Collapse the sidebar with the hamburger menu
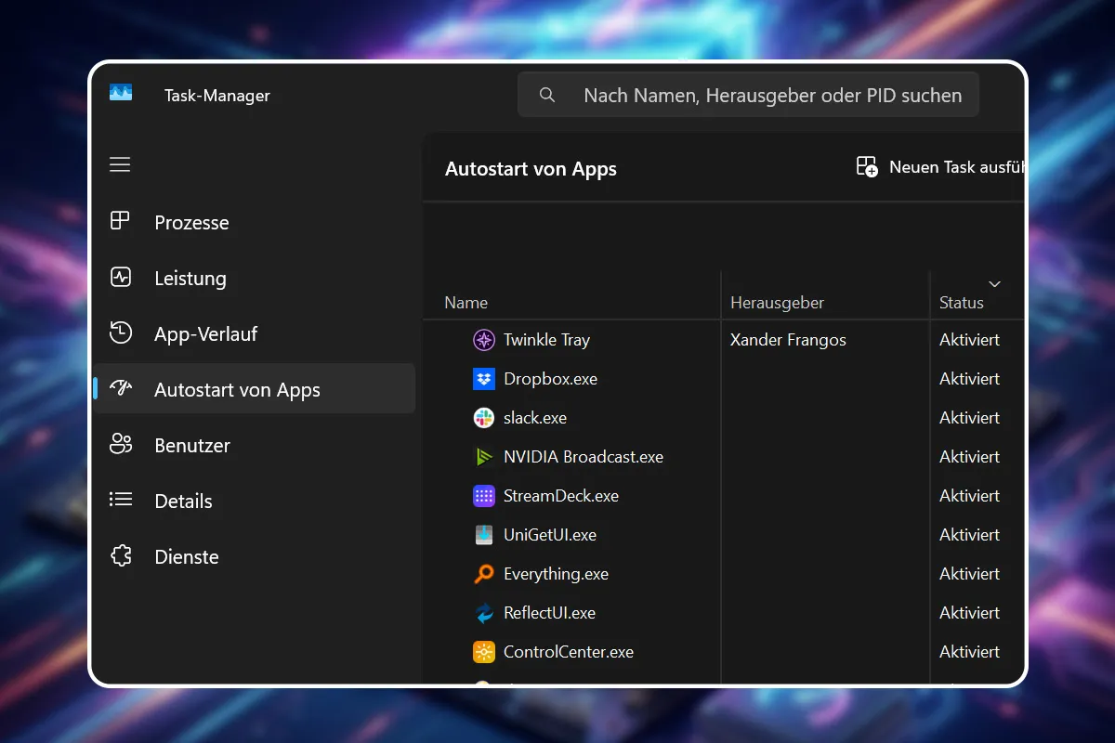The image size is (1115, 743). (120, 164)
